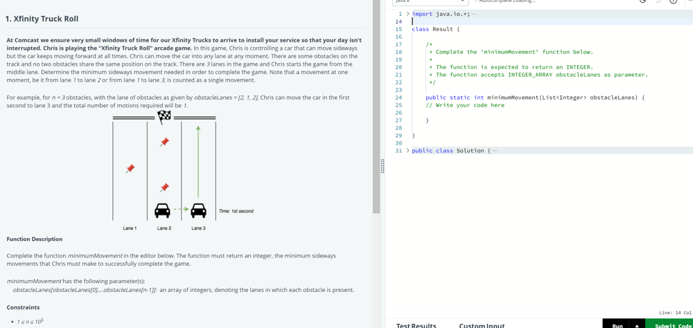Open the Run options arrow next to Run
Screen dimensions: 693x328
(637, 326)
